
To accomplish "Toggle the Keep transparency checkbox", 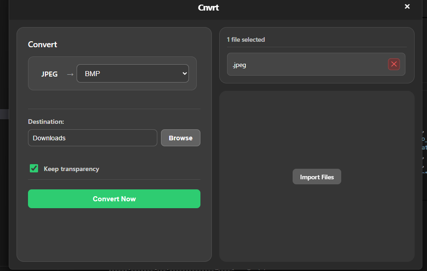I will [34, 168].
